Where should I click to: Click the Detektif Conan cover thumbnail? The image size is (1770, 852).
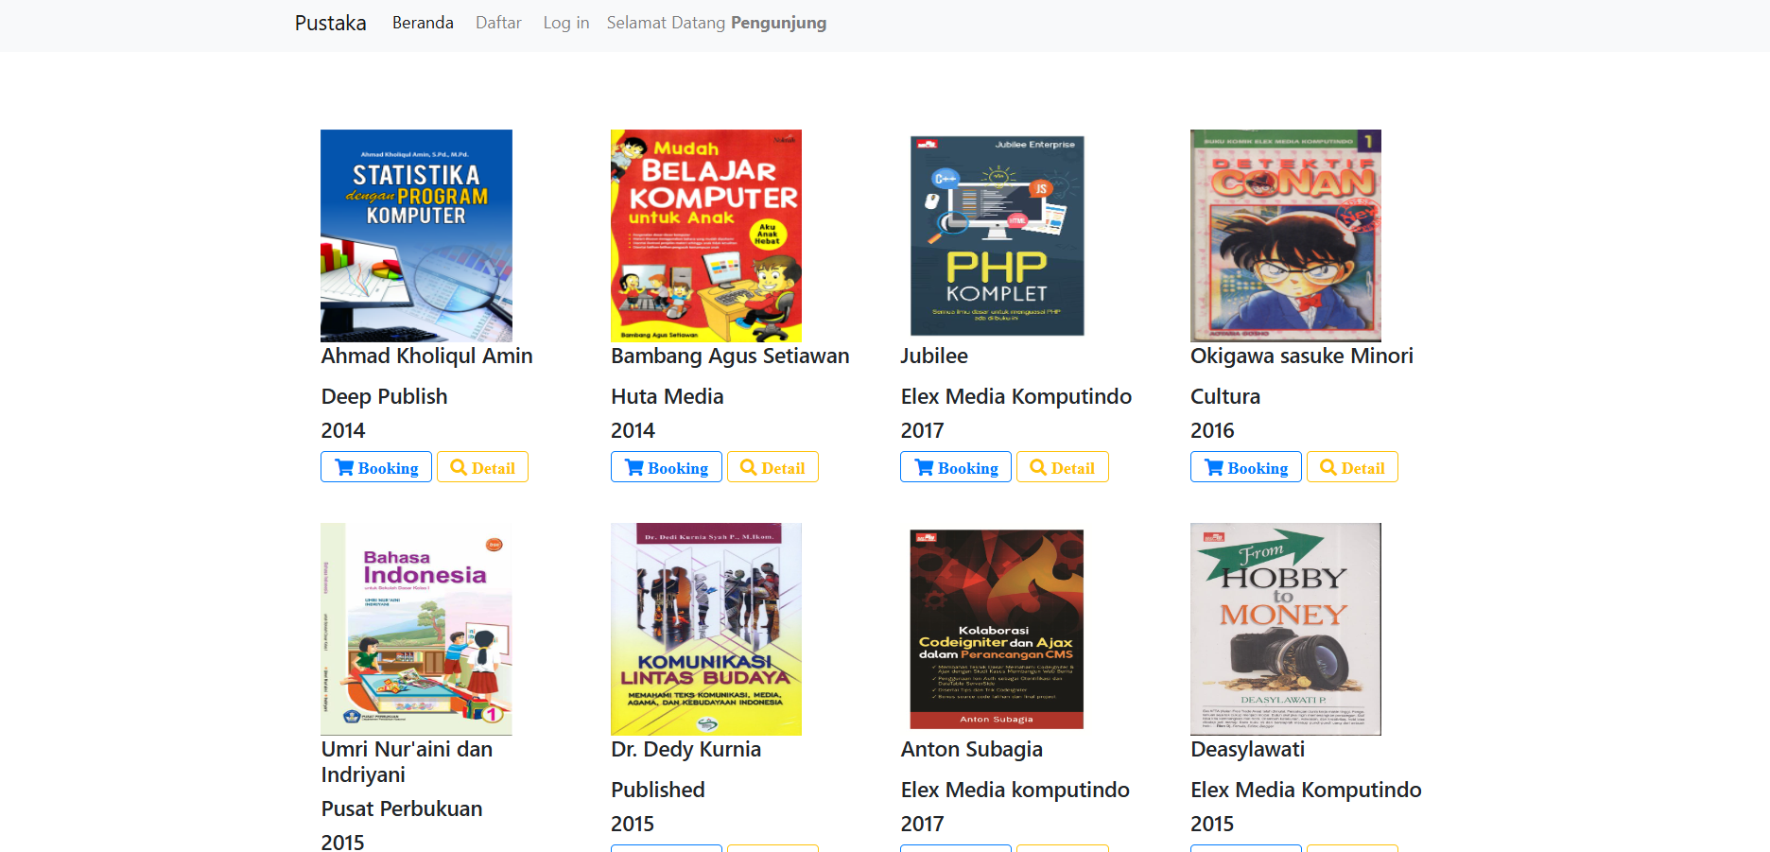coord(1286,235)
